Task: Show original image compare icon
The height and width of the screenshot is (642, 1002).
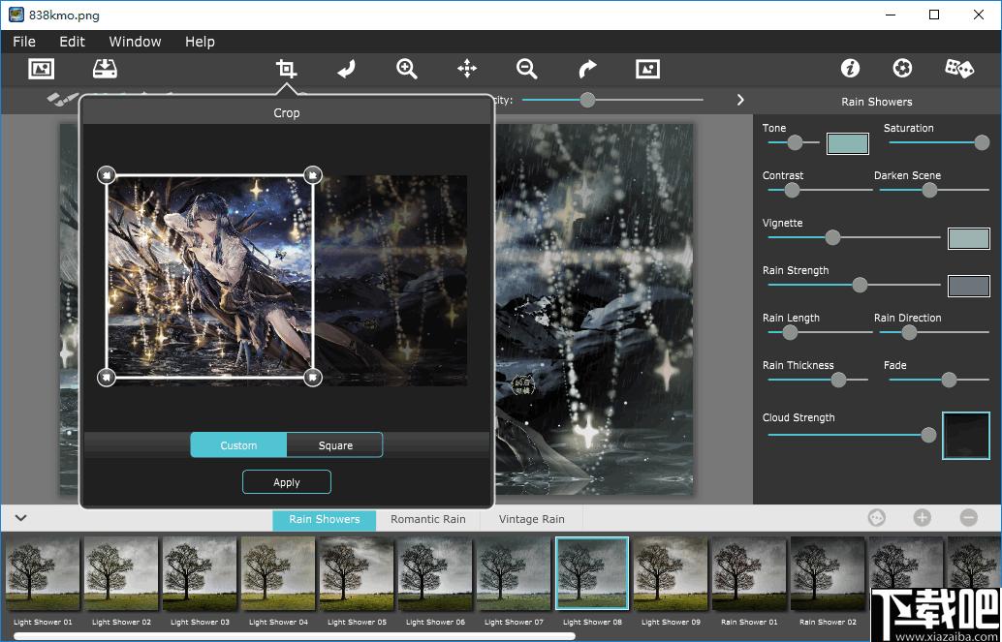Action: [x=647, y=69]
